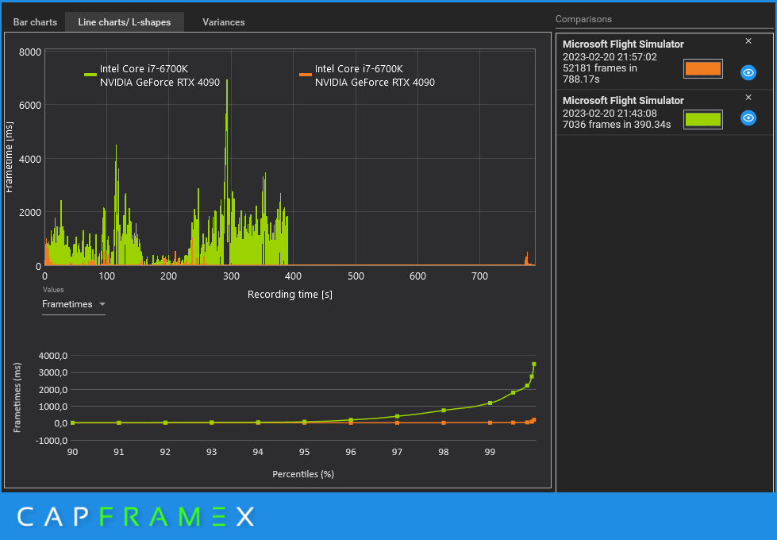This screenshot has width=777, height=540.
Task: Remove the 21:57:02 comparison entry
Action: click(748, 41)
